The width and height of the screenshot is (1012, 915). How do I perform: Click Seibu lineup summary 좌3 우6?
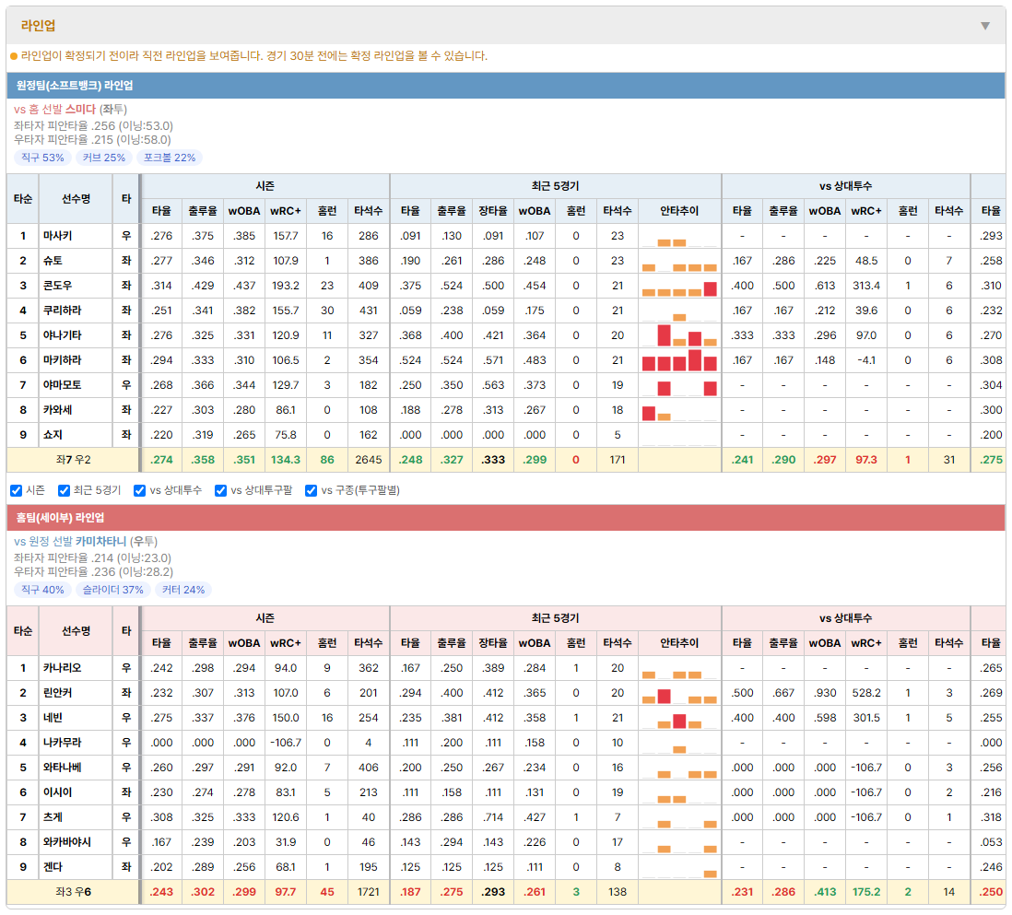73,892
